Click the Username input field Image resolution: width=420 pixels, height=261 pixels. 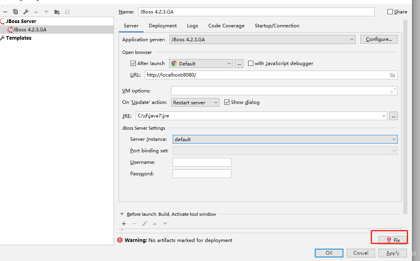click(x=202, y=162)
